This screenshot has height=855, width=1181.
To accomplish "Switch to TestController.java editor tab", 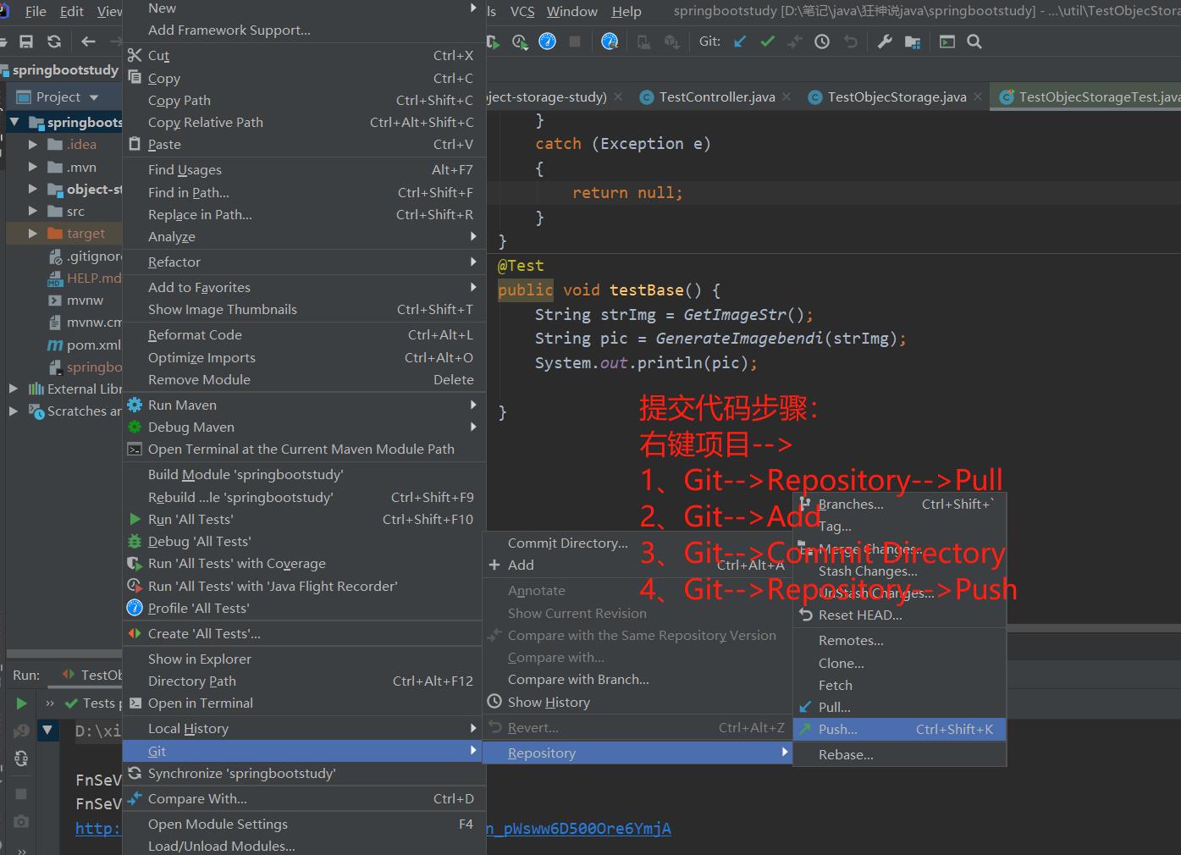I will (x=716, y=97).
